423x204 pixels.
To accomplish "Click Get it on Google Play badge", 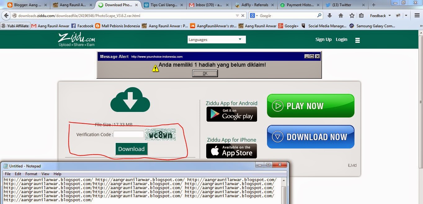I will (232, 114).
